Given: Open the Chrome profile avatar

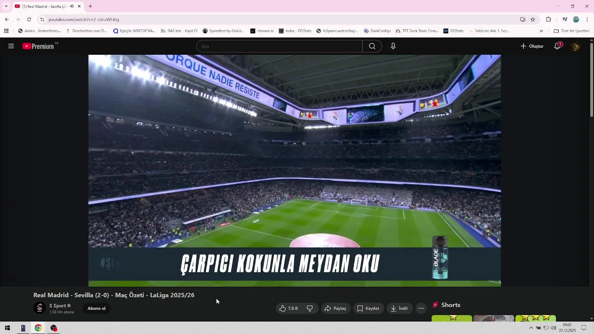Looking at the screenshot, I should 576,19.
